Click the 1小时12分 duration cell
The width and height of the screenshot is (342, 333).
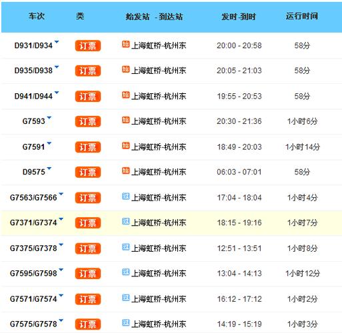[303, 274]
